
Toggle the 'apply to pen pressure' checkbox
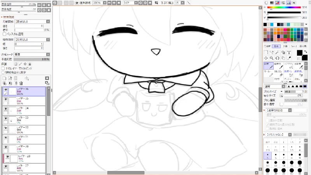tap(4, 34)
